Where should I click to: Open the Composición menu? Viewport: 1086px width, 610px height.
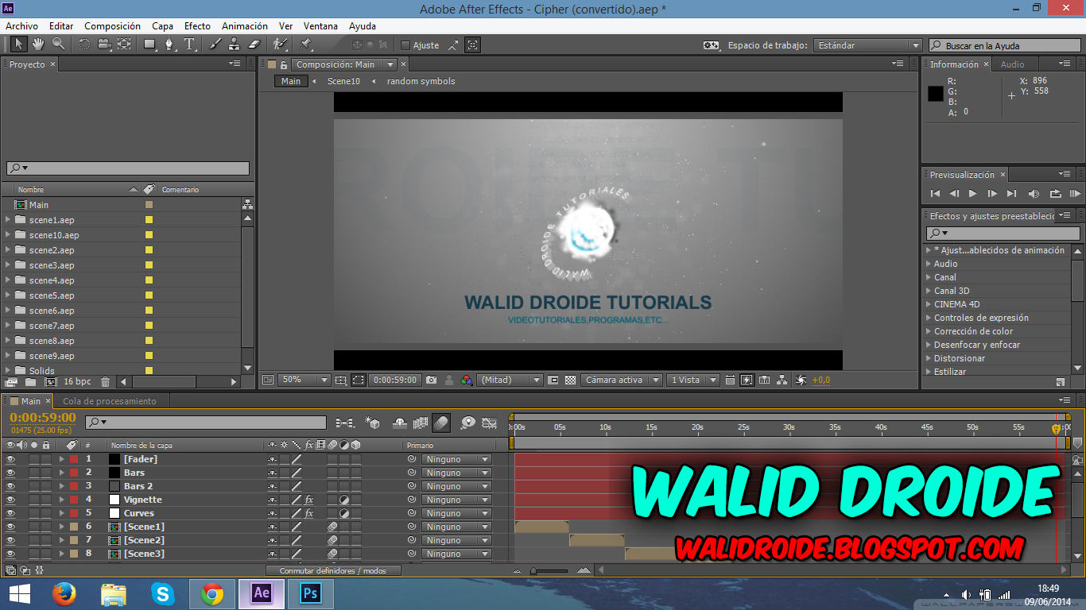tap(112, 26)
